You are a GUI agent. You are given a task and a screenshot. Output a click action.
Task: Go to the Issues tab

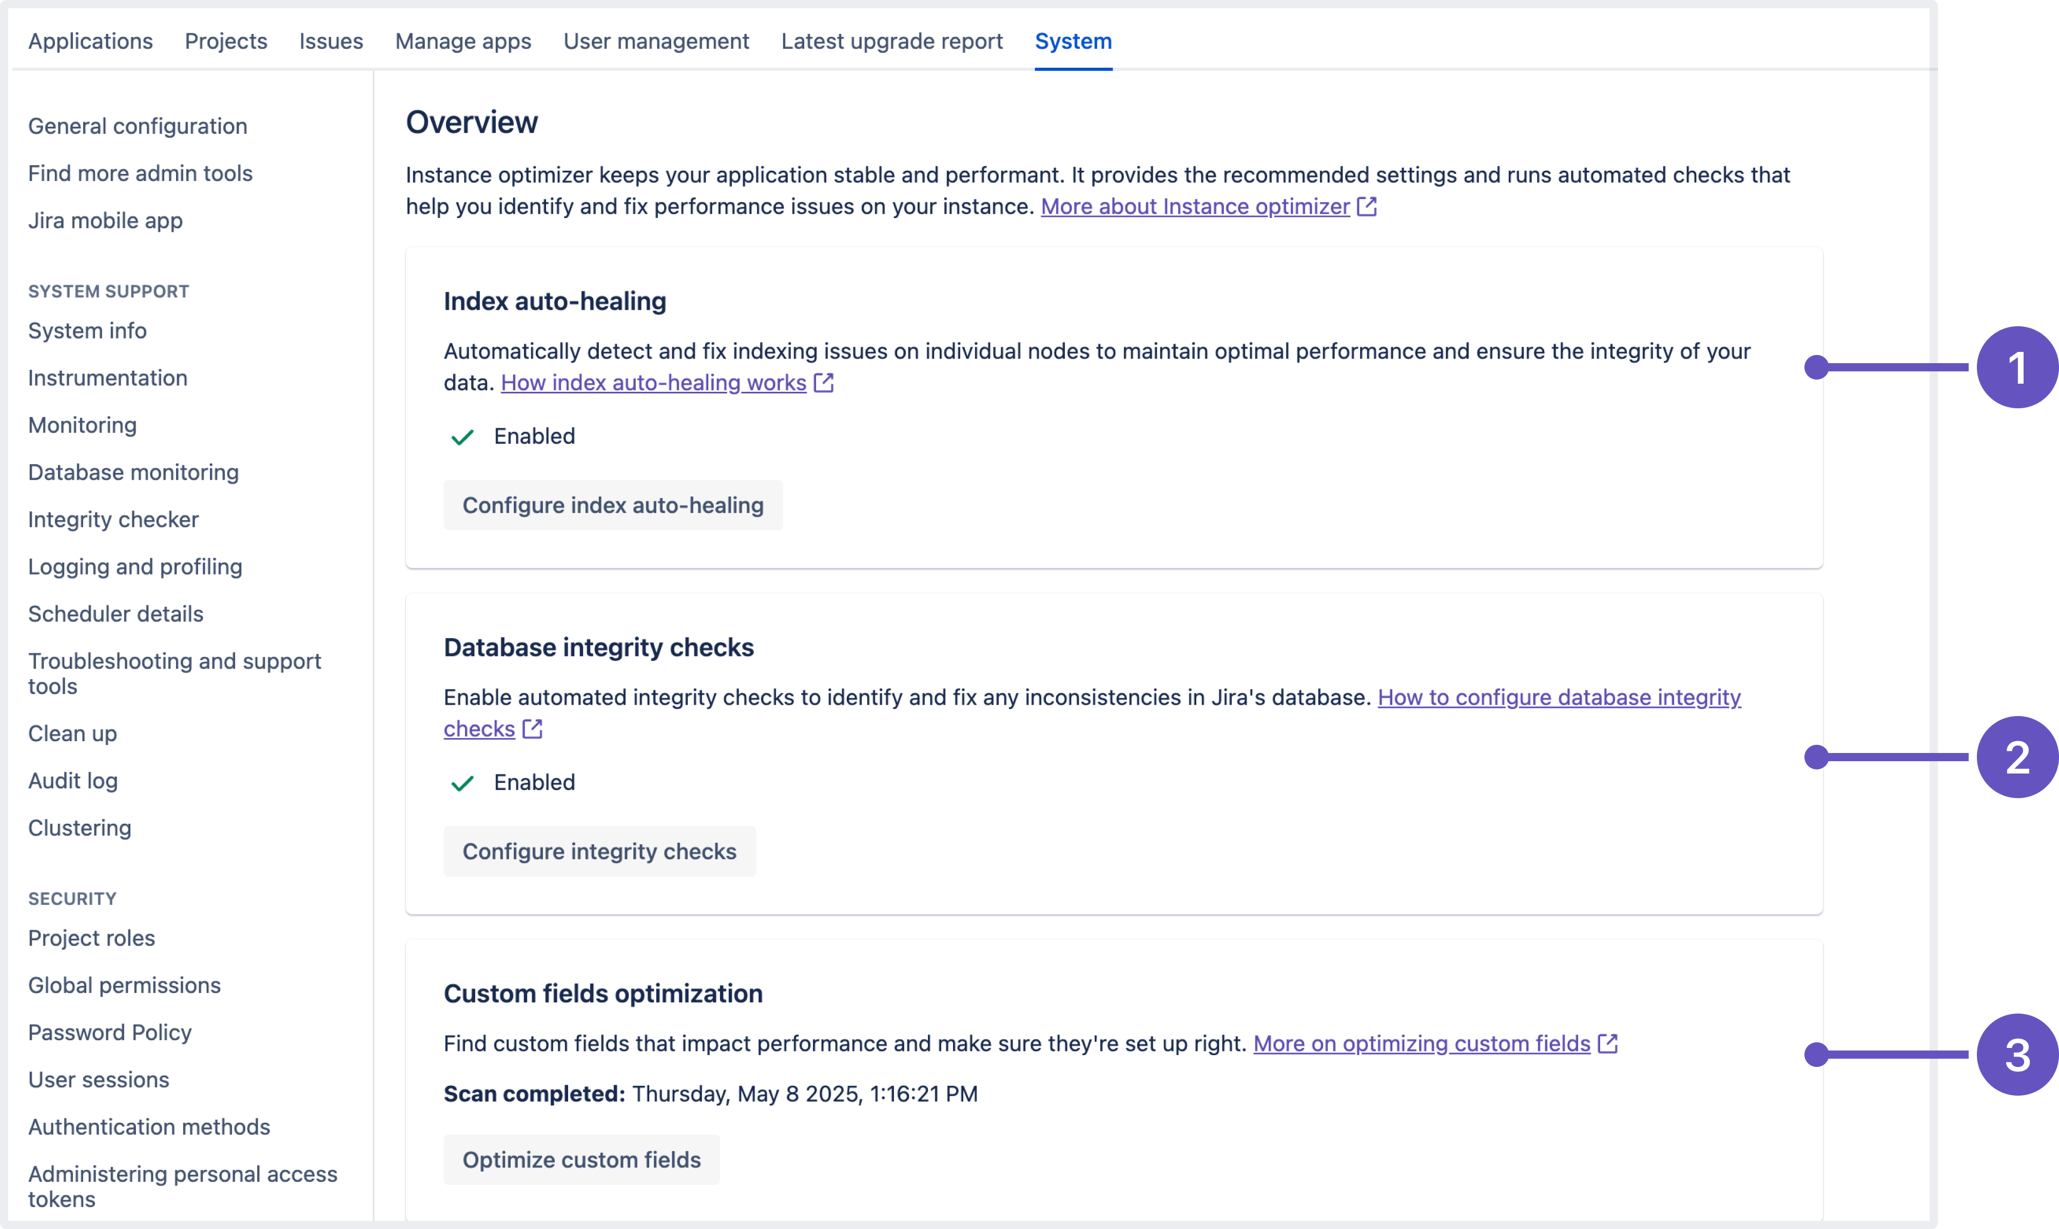[331, 41]
